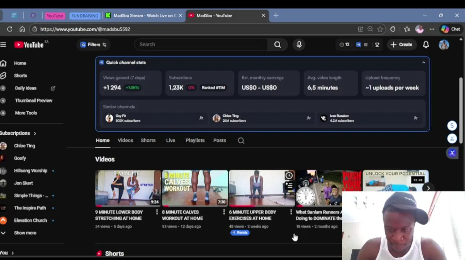
Task: Open options for 9 Minute Lower Body video
Action: tap(157, 212)
